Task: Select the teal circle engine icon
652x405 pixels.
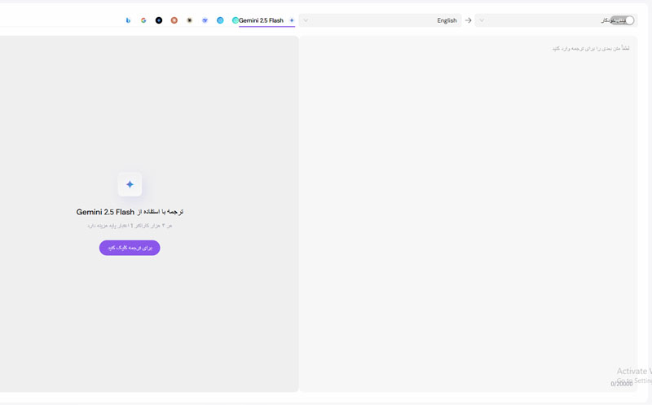Action: [236, 20]
